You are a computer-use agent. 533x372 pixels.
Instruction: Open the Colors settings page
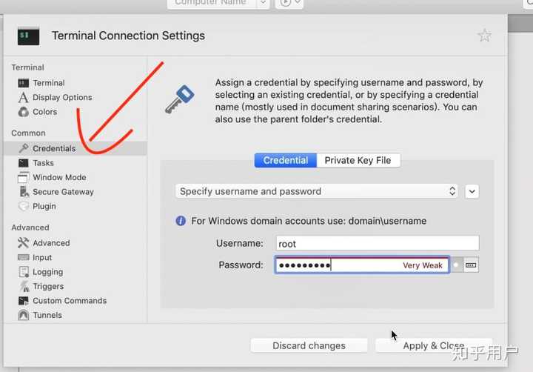point(44,112)
